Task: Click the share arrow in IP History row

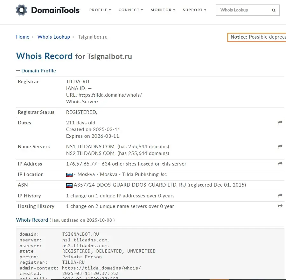Action: 280,196
